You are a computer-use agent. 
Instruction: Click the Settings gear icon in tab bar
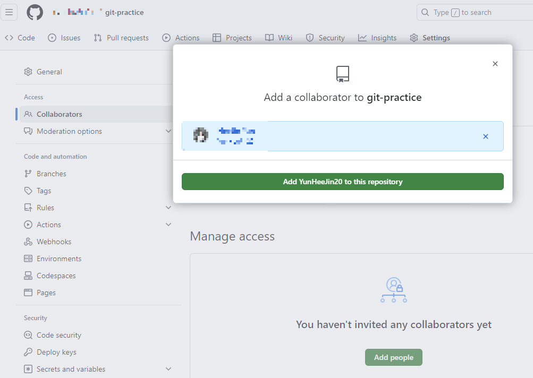coord(413,38)
